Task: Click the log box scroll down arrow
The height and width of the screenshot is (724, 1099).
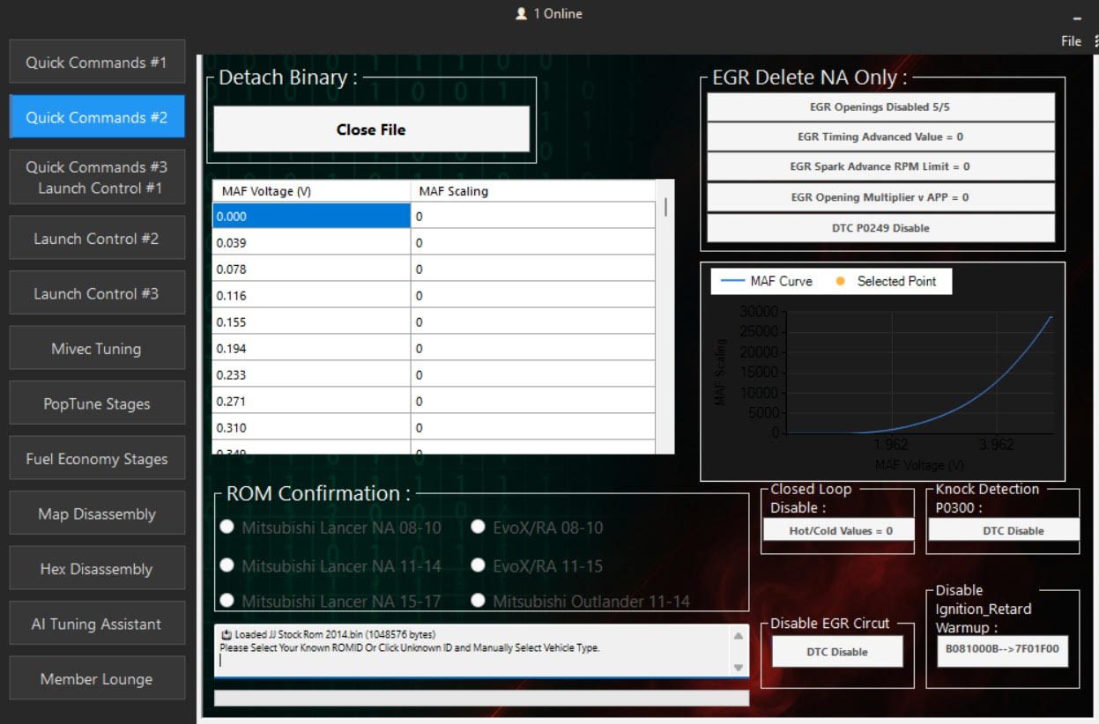Action: tap(739, 668)
